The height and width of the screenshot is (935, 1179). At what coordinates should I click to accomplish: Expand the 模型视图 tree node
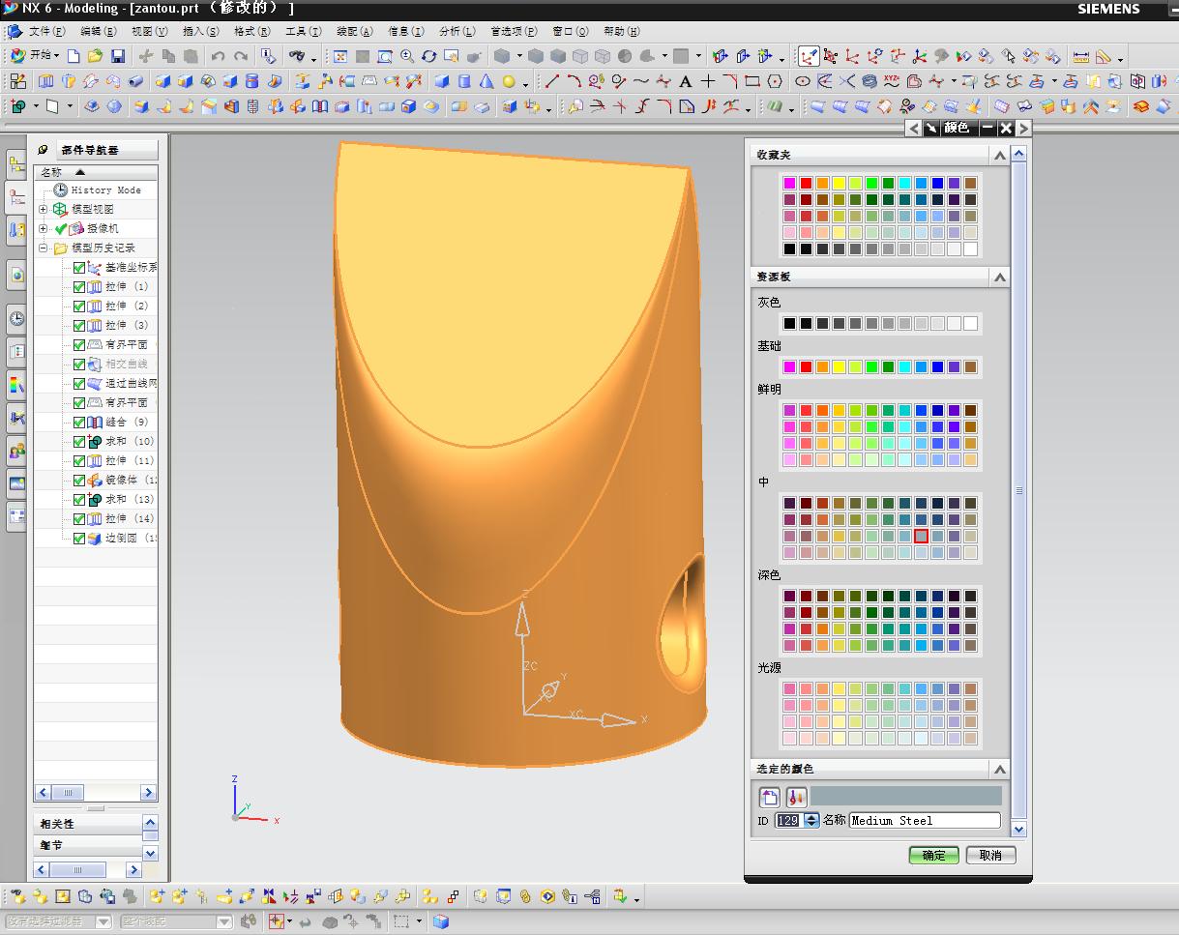43,209
